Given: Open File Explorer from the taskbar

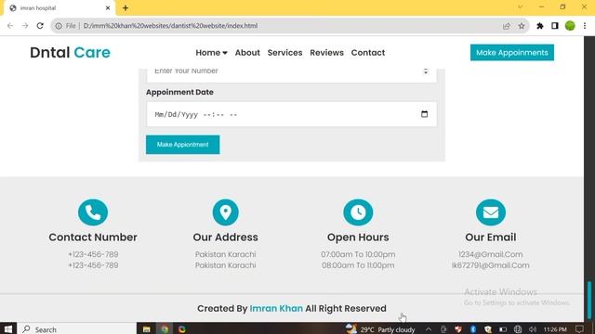Looking at the screenshot, I should 147,329.
